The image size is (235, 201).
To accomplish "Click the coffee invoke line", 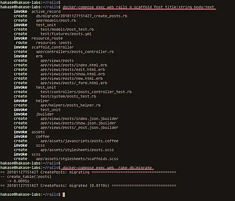I will [31, 137].
